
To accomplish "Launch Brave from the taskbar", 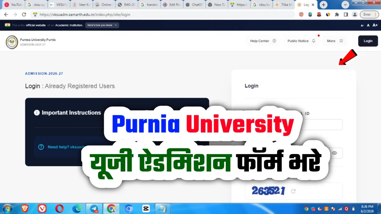I will (25, 209).
